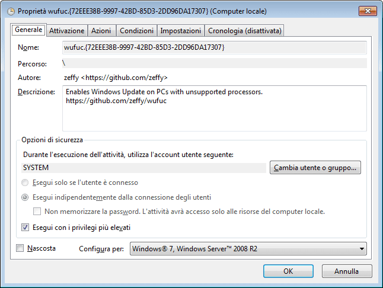This screenshot has height=288, width=383.
Task: Click the Annulla button
Action: (346, 271)
